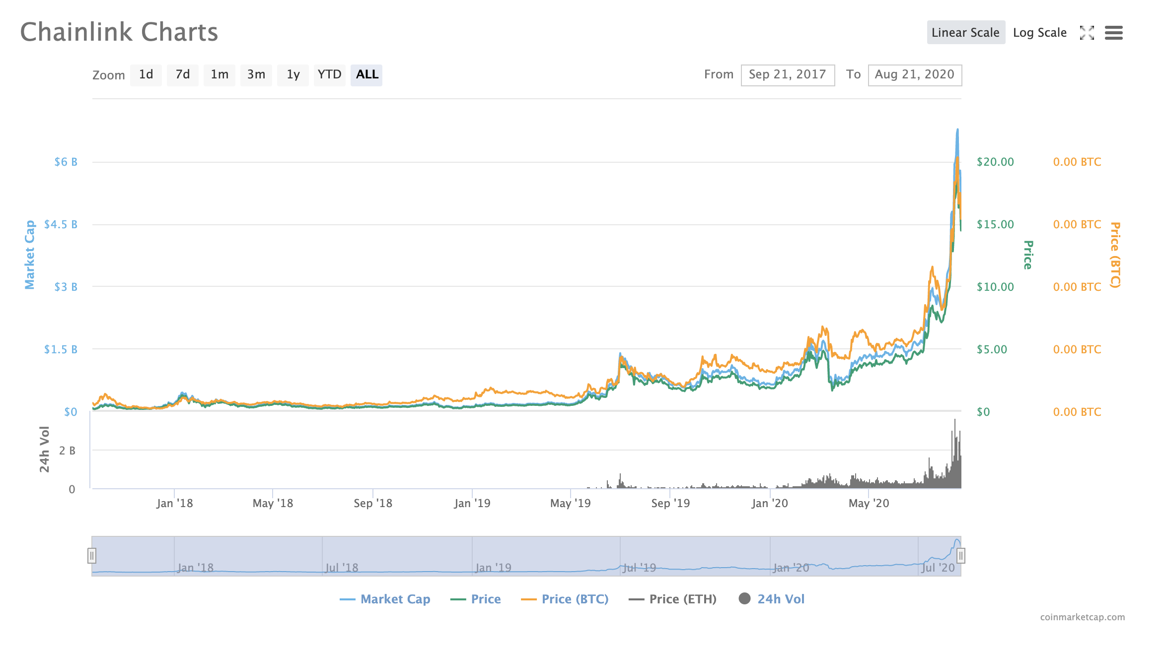This screenshot has height=650, width=1166.
Task: Open the hamburger chart menu
Action: coord(1114,33)
